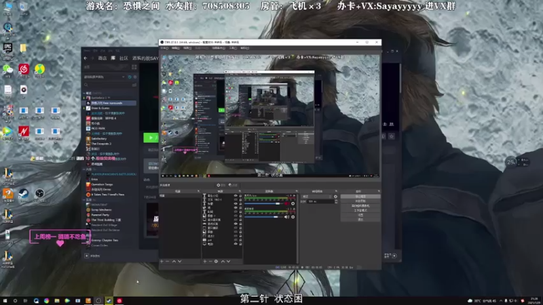The image size is (543, 305).
Task: Select Satisfactory in Steam library list
Action: click(x=99, y=138)
